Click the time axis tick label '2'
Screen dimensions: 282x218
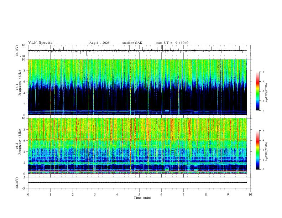click(73, 194)
